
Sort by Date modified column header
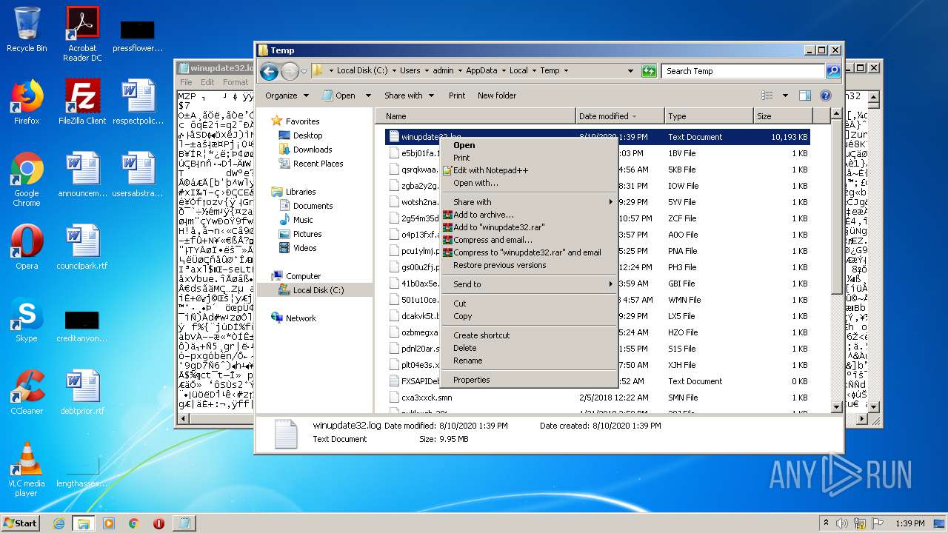(620, 116)
